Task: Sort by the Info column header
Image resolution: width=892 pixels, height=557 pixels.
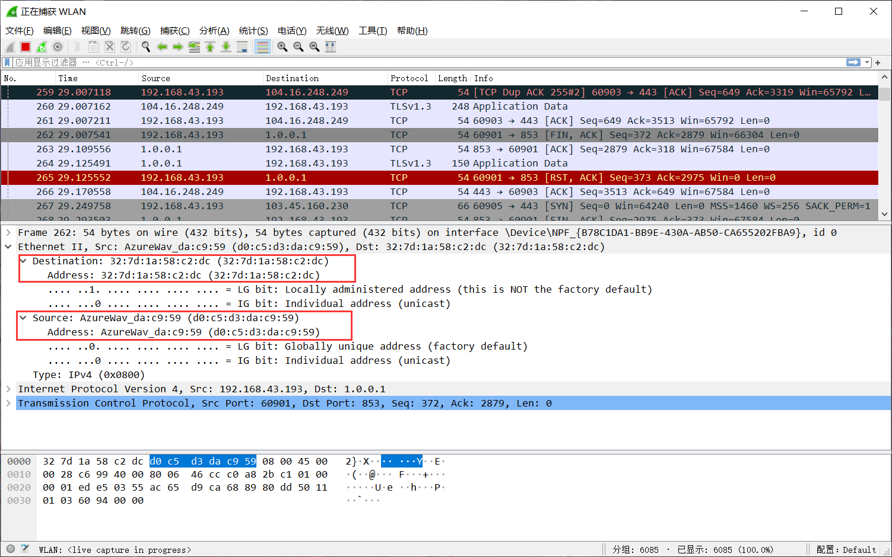Action: [674, 78]
